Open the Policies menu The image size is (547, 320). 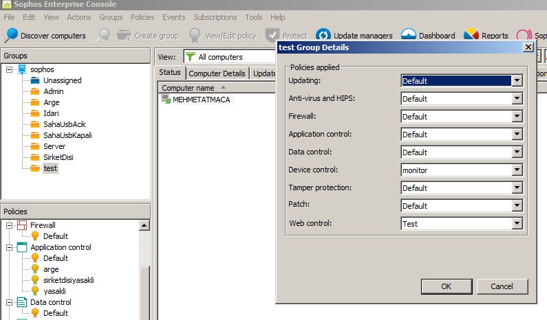[x=142, y=17]
